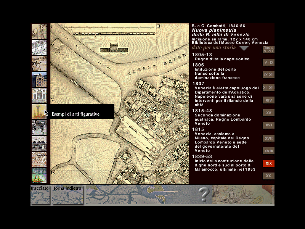
Task: Select the IX-XII century tab
Action: [269, 74]
